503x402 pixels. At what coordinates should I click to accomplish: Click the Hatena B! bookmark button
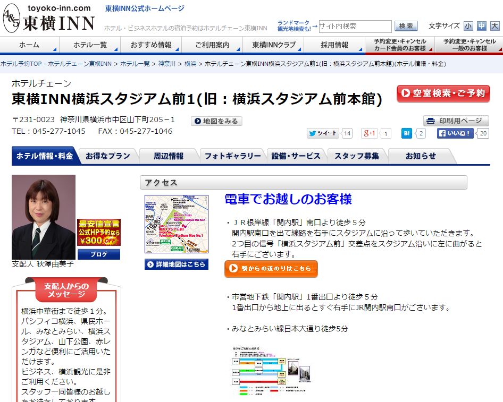[406, 133]
